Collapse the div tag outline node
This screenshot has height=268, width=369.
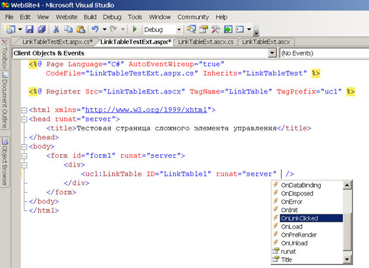24,165
